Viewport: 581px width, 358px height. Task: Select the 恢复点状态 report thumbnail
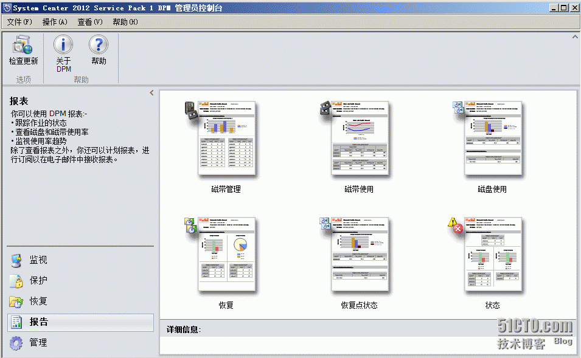360,254
